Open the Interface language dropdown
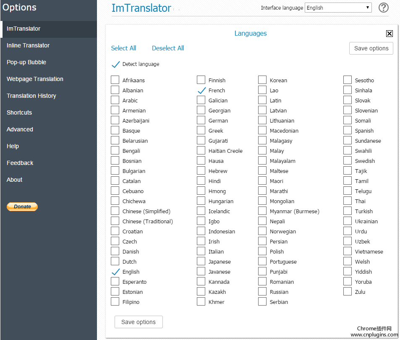Viewport: 400px width, 340px height. point(338,8)
